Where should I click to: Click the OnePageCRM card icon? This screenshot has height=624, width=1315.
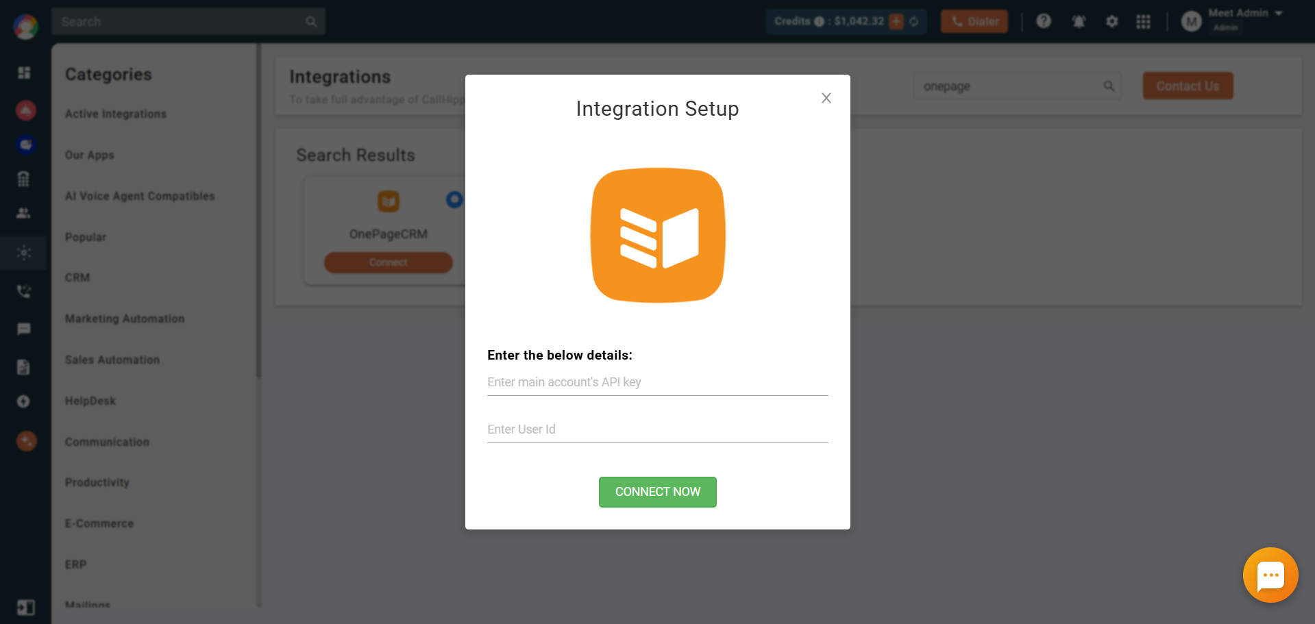click(x=389, y=201)
